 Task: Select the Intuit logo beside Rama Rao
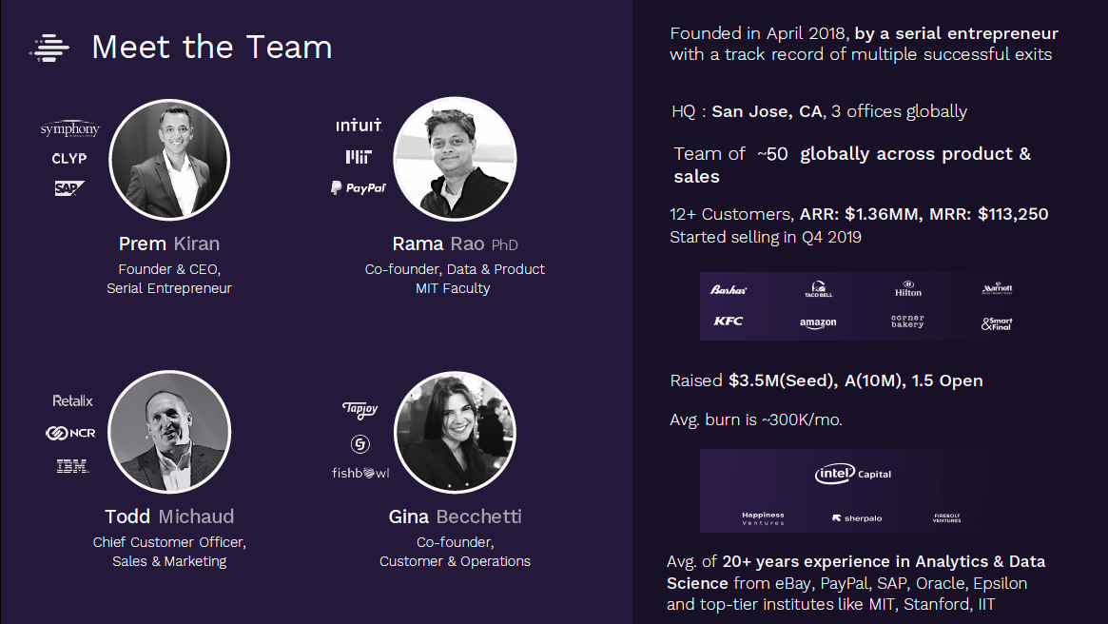point(359,126)
